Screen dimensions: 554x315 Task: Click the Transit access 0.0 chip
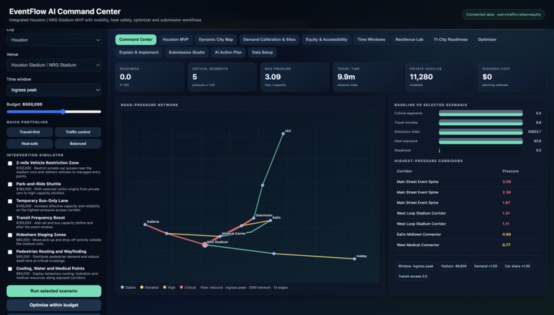pyautogui.click(x=412, y=276)
